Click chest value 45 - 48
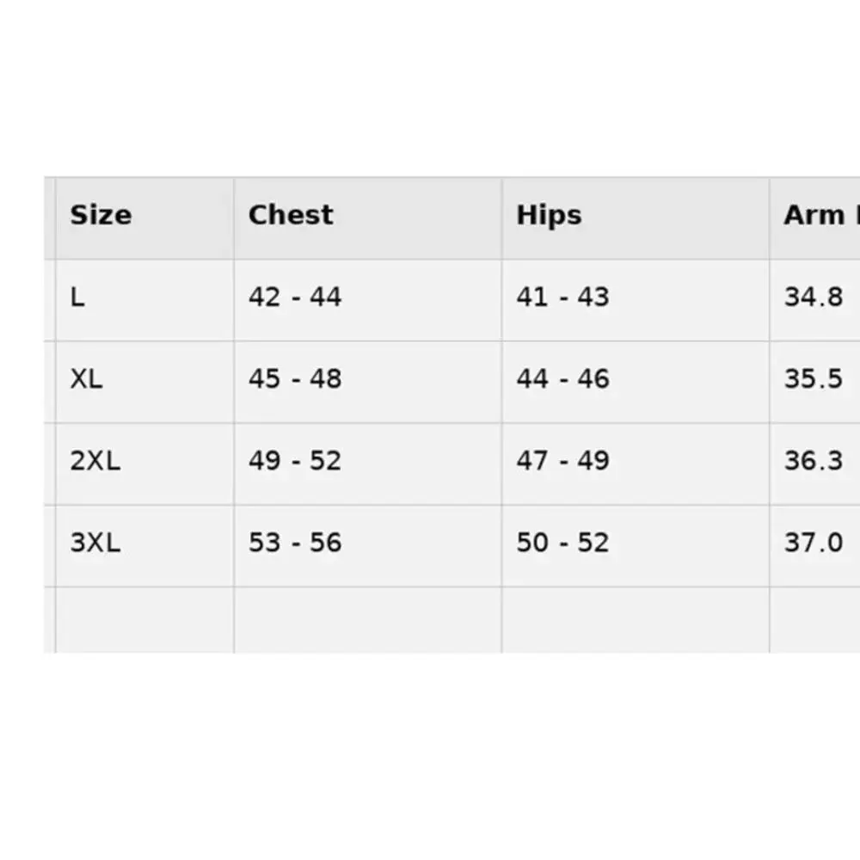 tap(295, 379)
